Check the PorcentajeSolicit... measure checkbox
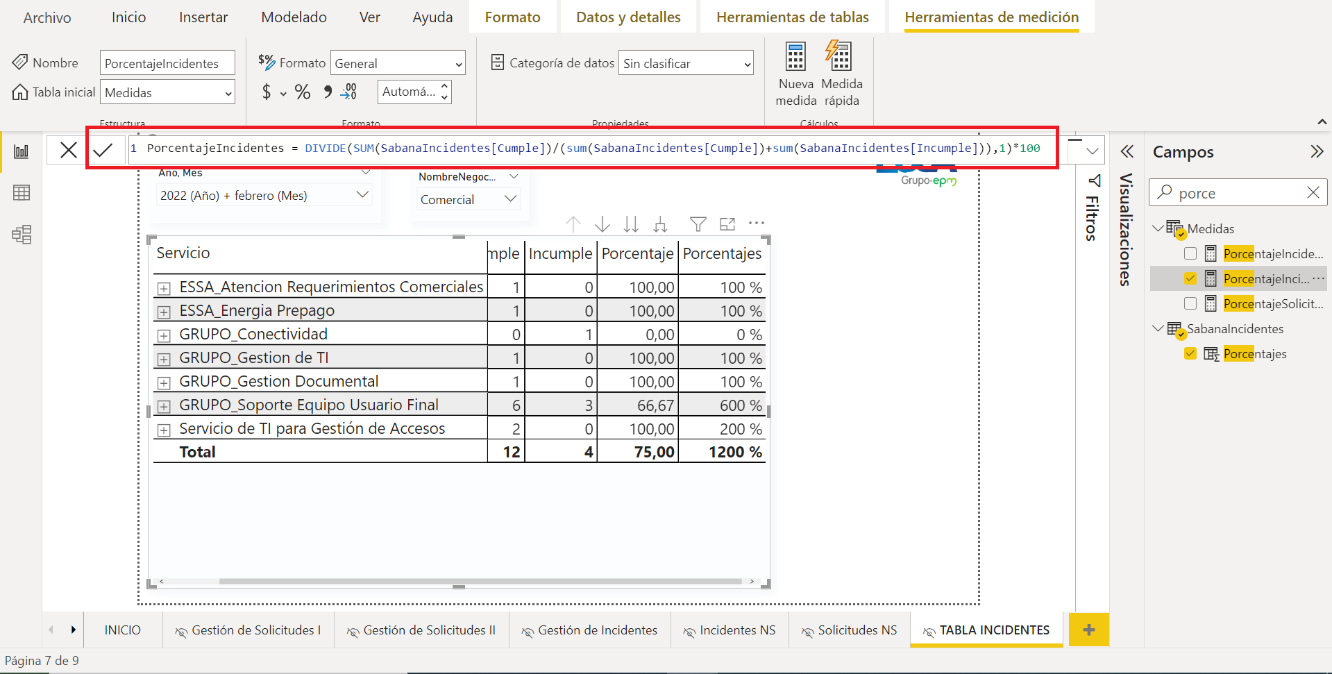The height and width of the screenshot is (674, 1332). click(1190, 304)
